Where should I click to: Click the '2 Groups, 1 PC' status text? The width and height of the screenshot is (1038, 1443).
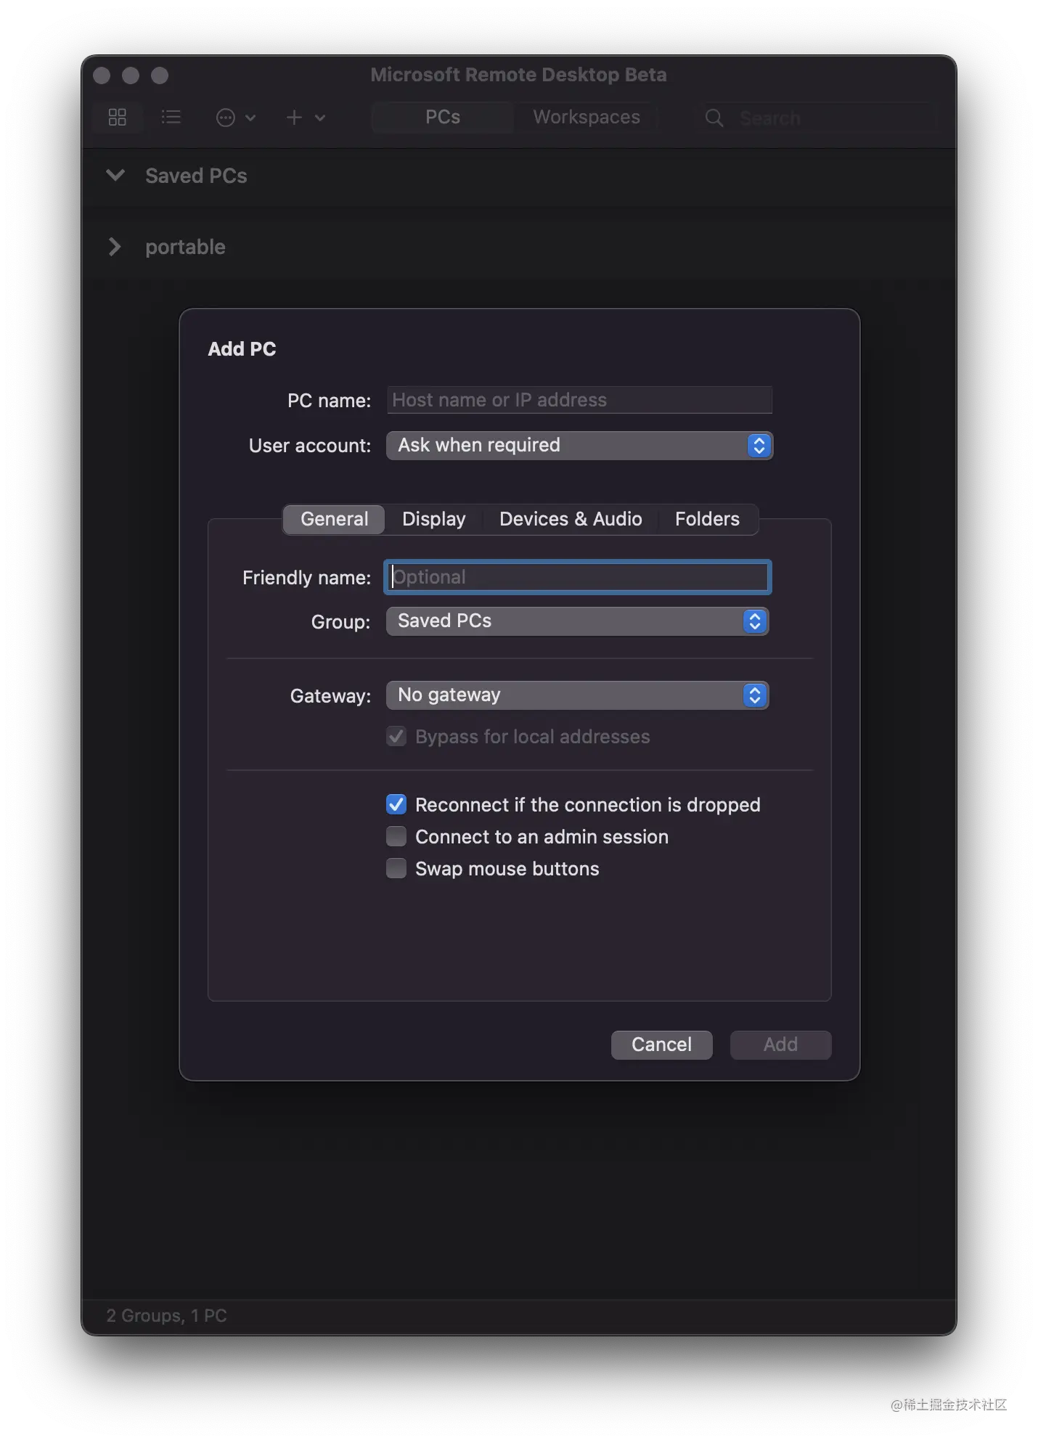(x=166, y=1316)
